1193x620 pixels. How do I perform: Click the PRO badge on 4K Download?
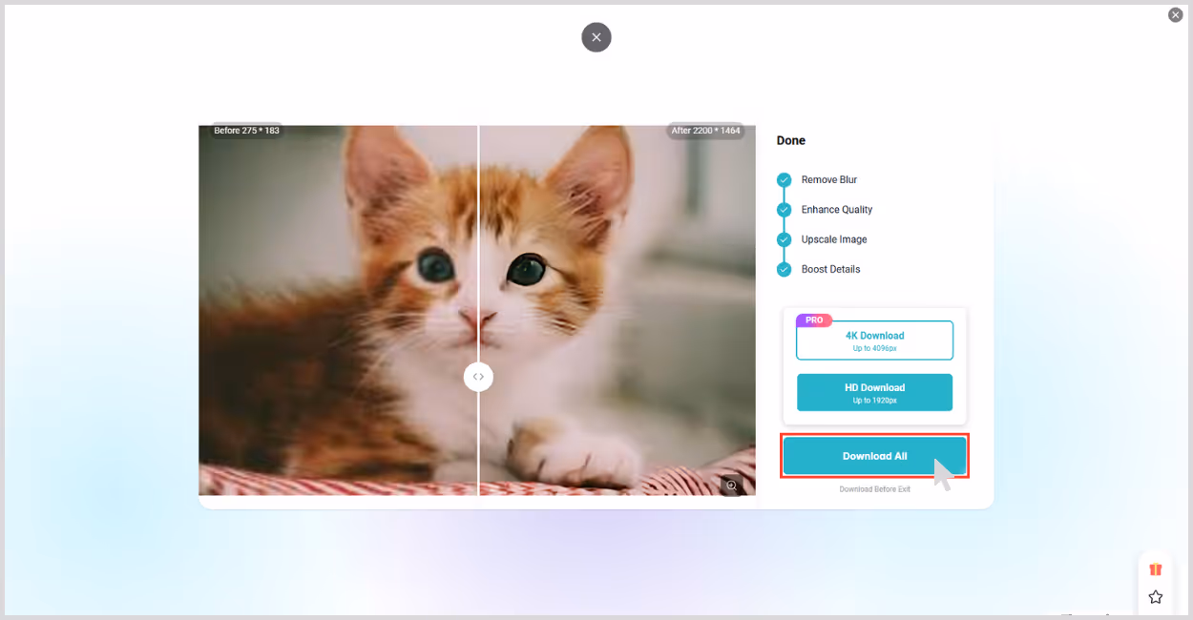point(814,320)
